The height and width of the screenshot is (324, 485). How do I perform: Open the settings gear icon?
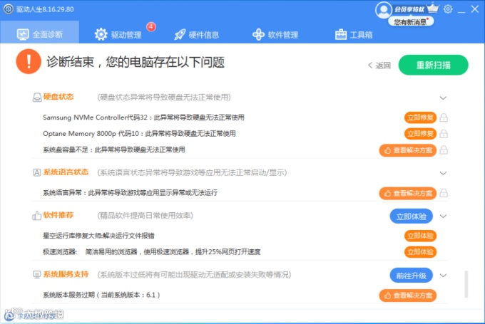[x=448, y=9]
